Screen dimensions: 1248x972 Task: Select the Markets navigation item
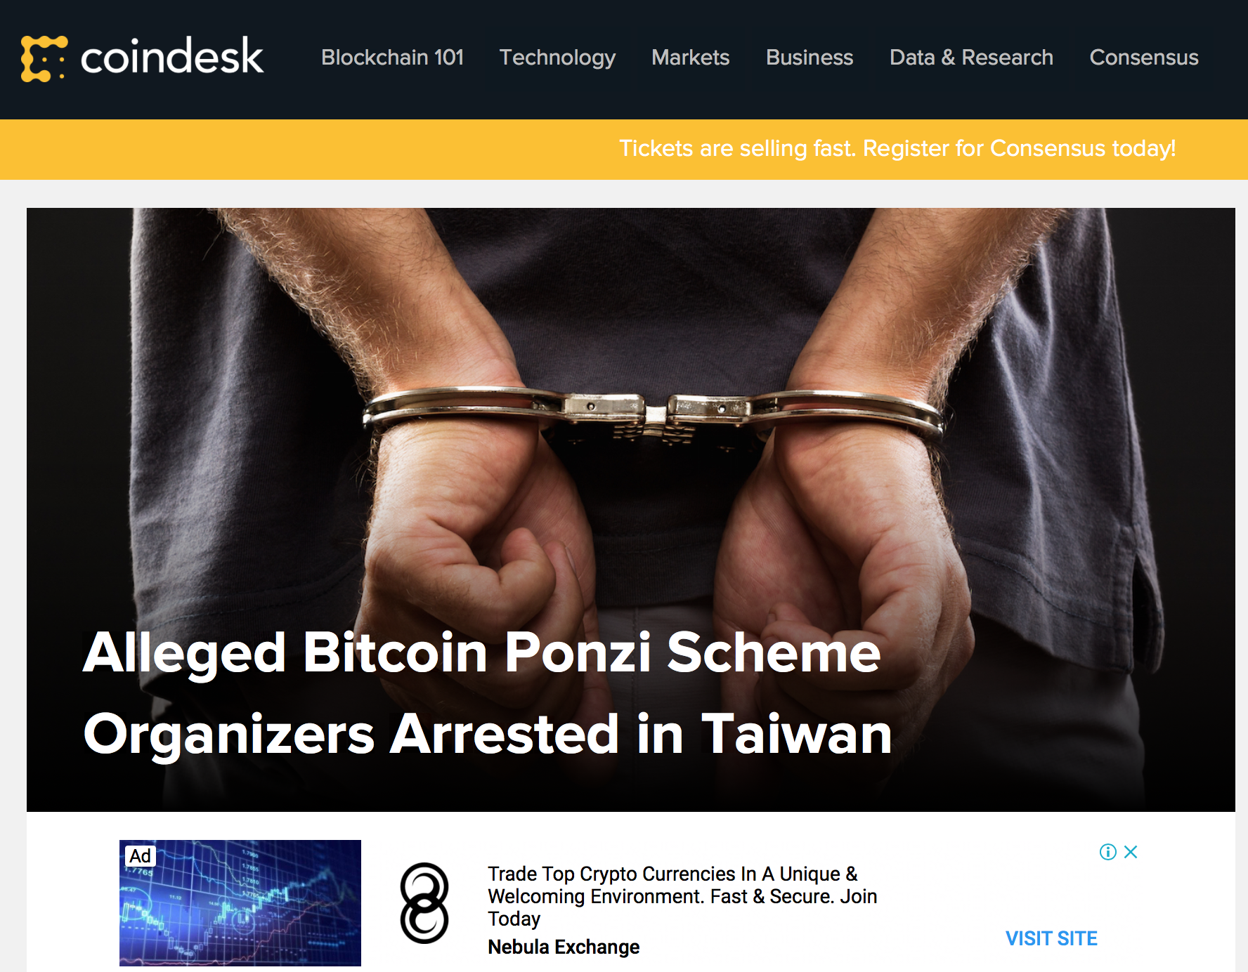click(691, 58)
